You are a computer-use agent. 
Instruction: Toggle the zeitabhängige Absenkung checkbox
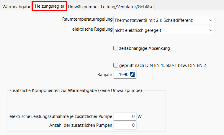coord(116,48)
